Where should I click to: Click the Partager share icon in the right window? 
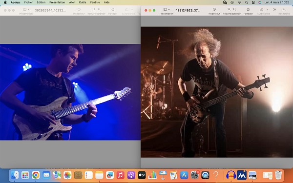(x=248, y=9)
